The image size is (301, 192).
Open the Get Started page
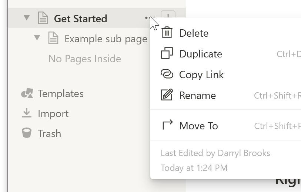80,19
